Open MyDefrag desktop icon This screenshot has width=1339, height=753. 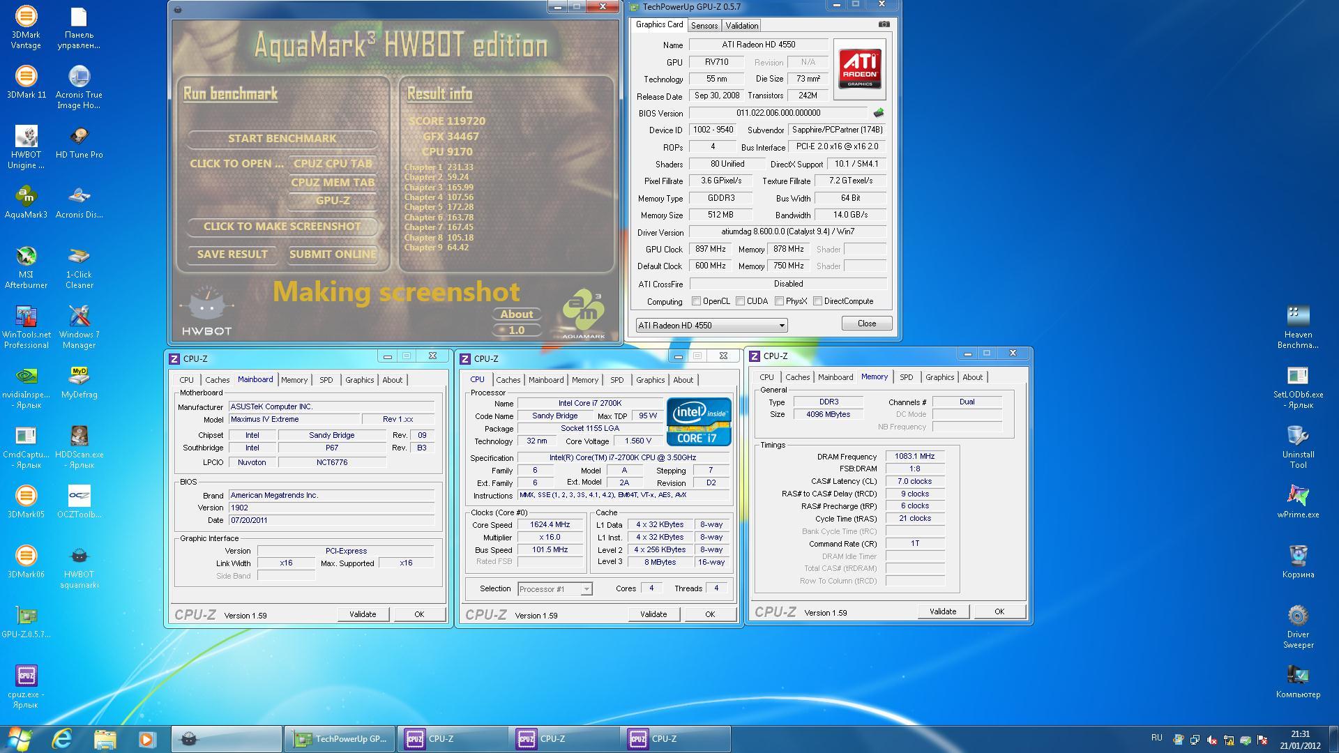79,382
